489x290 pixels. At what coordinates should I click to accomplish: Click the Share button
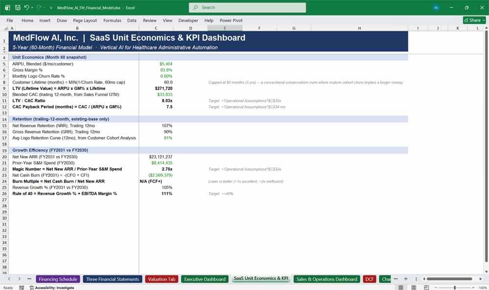[474, 20]
